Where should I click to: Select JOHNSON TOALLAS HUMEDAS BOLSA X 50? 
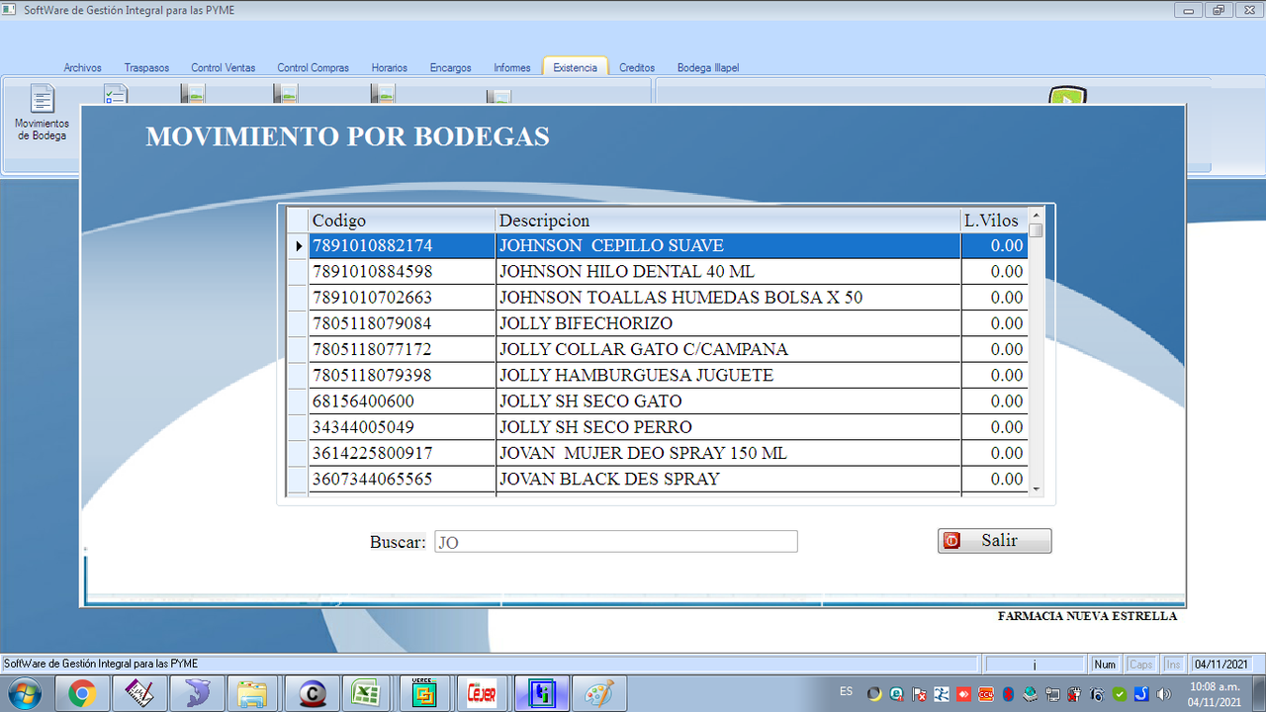coord(657,297)
